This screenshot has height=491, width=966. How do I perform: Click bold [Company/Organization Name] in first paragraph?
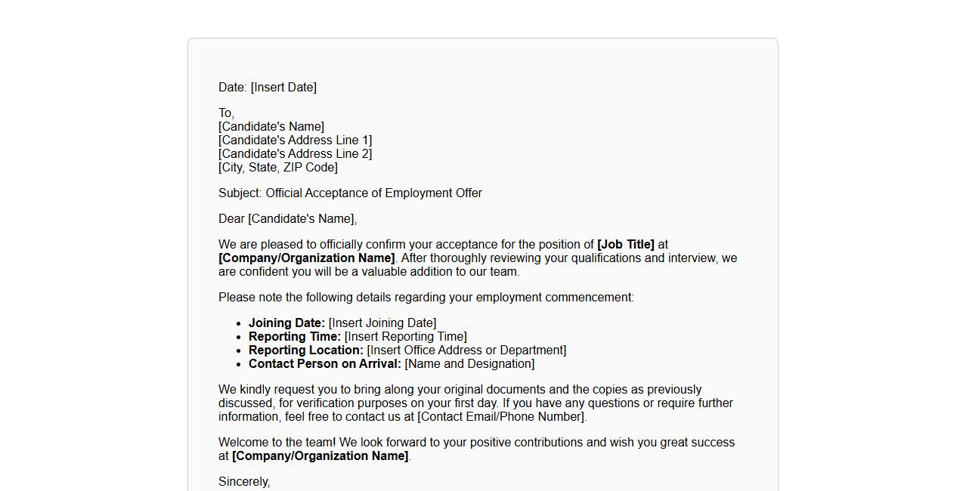click(x=306, y=258)
